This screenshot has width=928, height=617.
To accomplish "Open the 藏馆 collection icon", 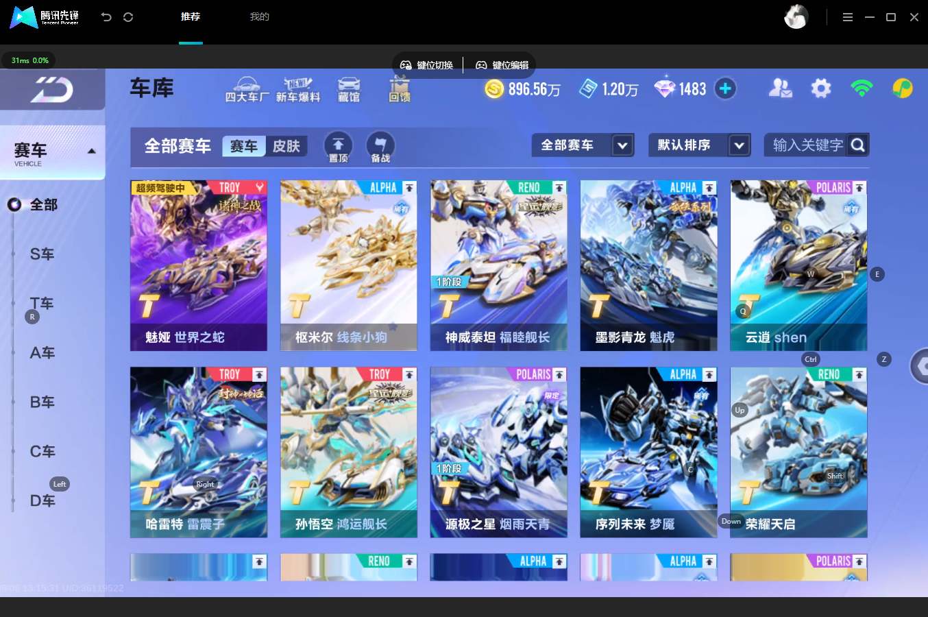I will (349, 90).
